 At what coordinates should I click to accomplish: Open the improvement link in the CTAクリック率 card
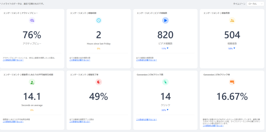click(x=213, y=126)
